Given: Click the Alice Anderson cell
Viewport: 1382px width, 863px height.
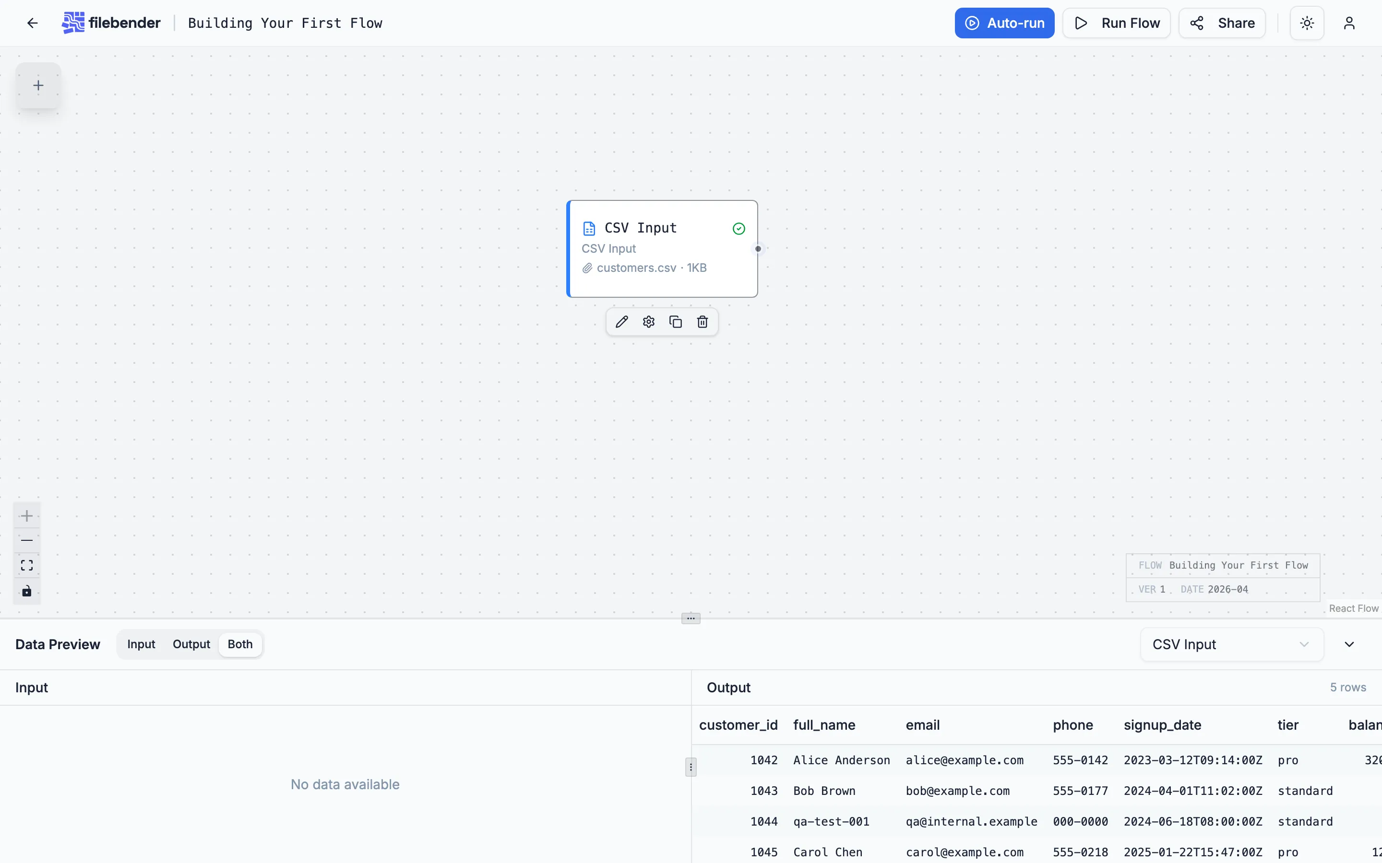Looking at the screenshot, I should point(841,760).
